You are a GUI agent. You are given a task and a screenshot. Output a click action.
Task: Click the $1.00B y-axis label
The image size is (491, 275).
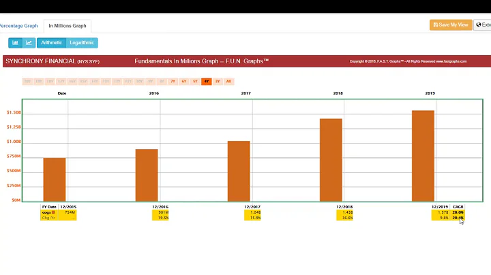point(14,142)
